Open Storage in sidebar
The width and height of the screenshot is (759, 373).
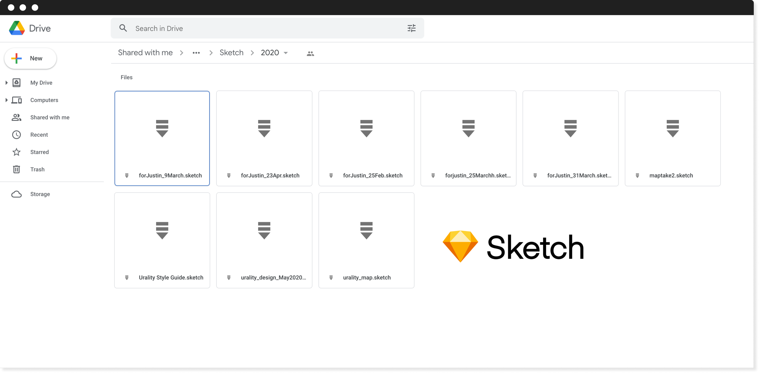click(40, 194)
